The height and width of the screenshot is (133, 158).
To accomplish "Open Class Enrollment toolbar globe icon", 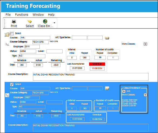I will click(x=45, y=21).
